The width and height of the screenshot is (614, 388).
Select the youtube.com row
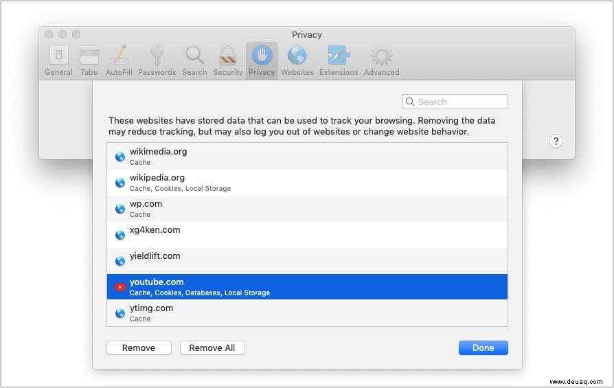tap(307, 286)
